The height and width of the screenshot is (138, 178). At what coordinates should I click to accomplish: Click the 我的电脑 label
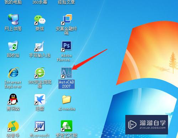[13, 2]
